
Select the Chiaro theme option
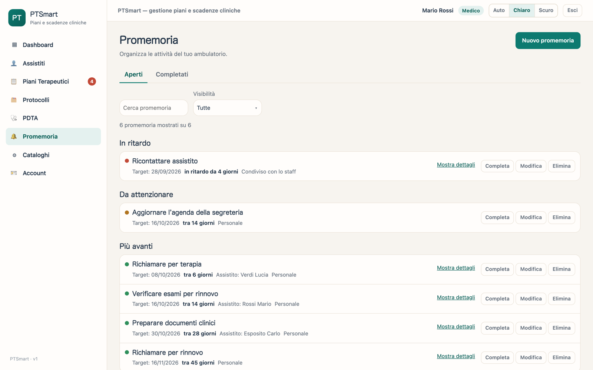pyautogui.click(x=521, y=10)
